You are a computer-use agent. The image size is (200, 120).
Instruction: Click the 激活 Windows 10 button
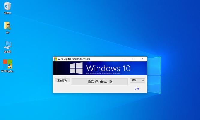click(100, 82)
